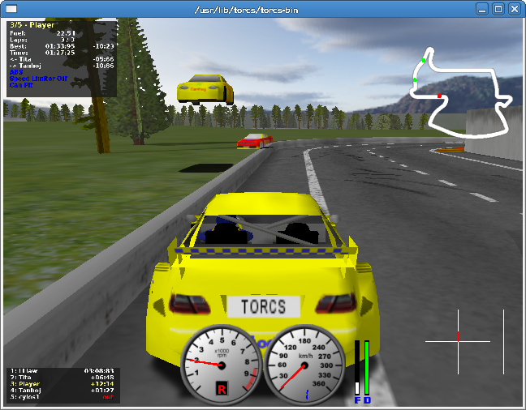The height and width of the screenshot is (410, 526).
Task: Click the green damage bar above D
Action: pyautogui.click(x=367, y=368)
